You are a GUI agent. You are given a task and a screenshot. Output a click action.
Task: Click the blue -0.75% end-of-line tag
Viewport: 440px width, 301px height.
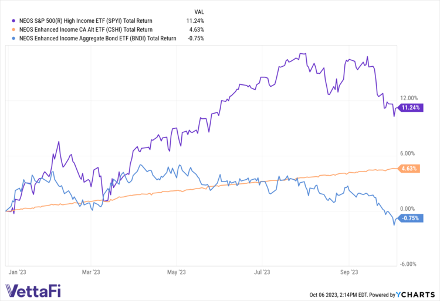(x=410, y=218)
